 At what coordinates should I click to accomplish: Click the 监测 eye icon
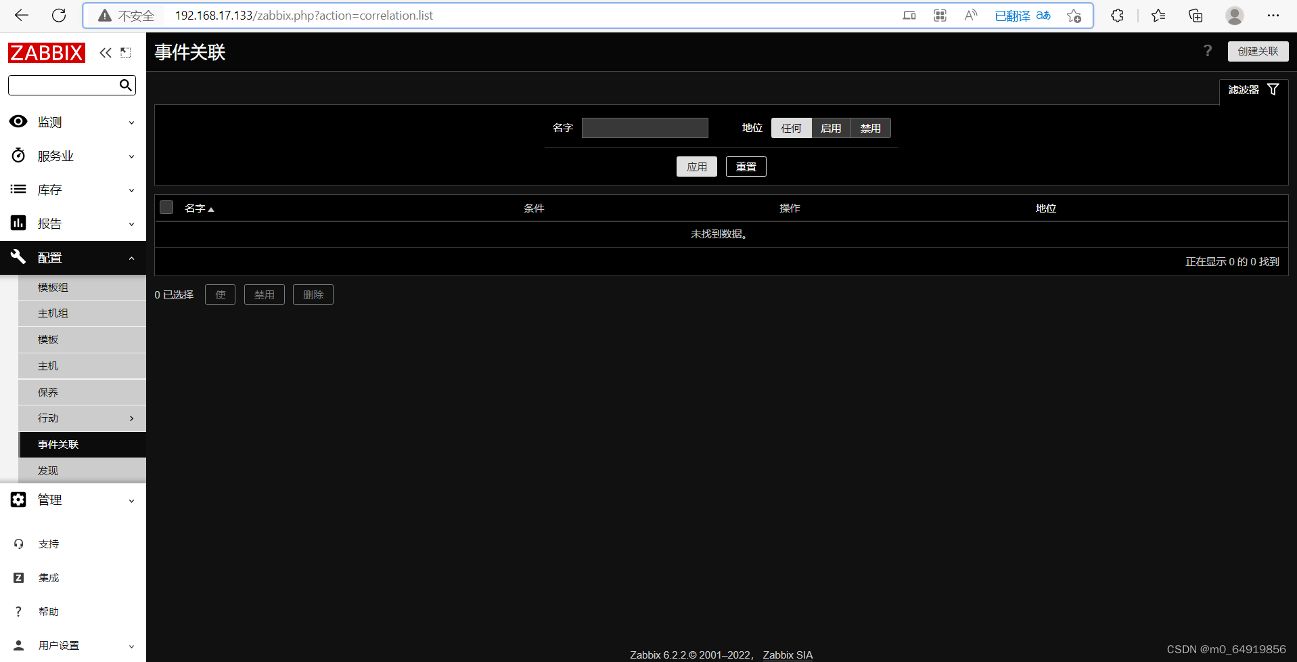point(18,121)
